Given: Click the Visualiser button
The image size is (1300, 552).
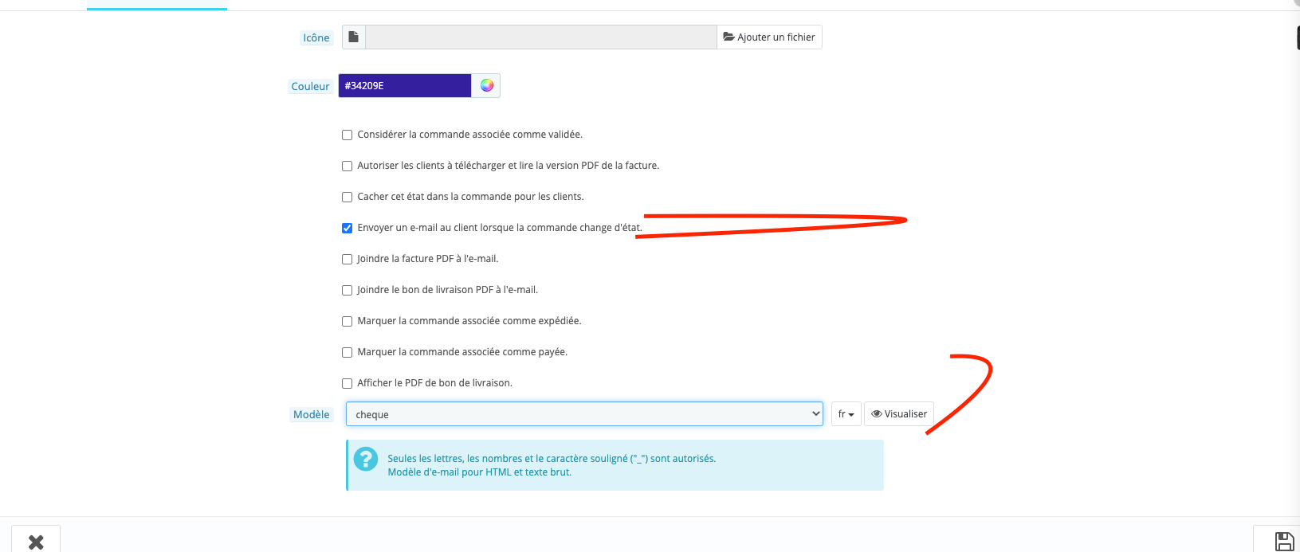Looking at the screenshot, I should point(899,414).
